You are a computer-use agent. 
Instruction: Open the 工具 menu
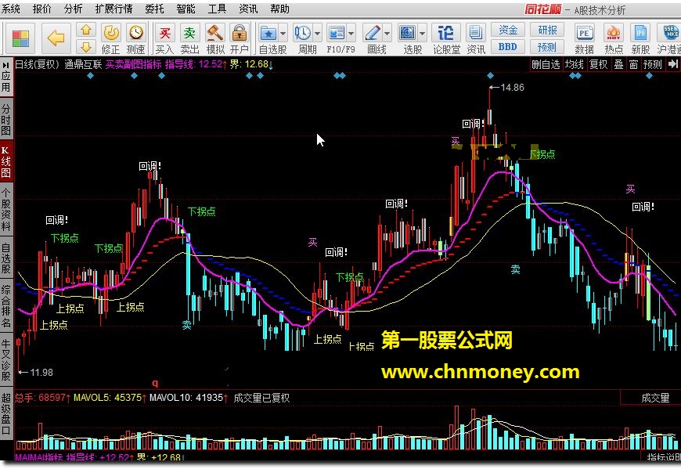pos(217,9)
